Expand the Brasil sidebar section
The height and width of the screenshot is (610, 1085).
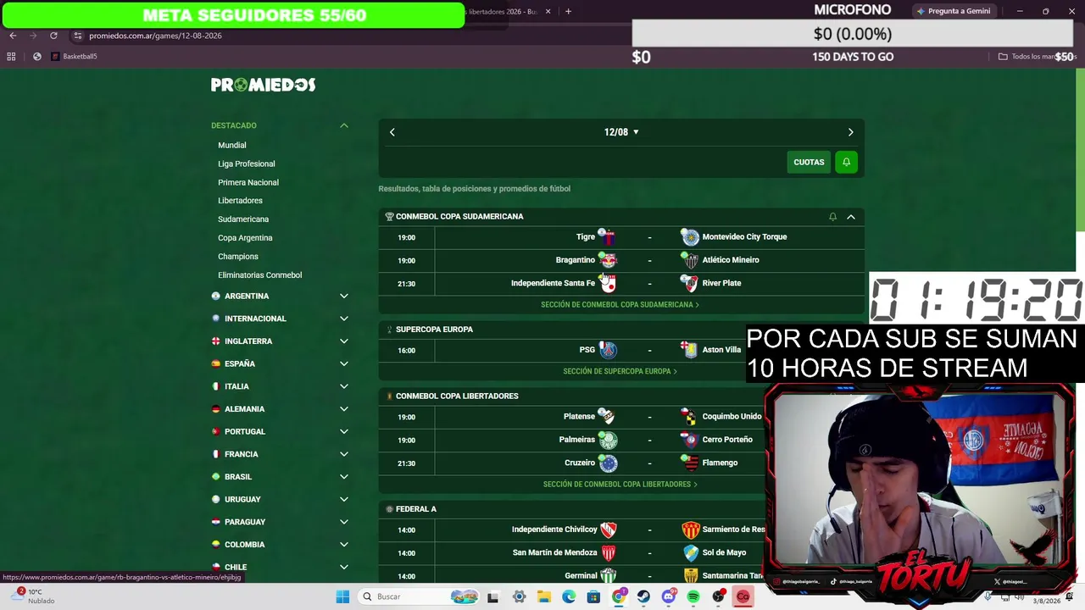(344, 477)
